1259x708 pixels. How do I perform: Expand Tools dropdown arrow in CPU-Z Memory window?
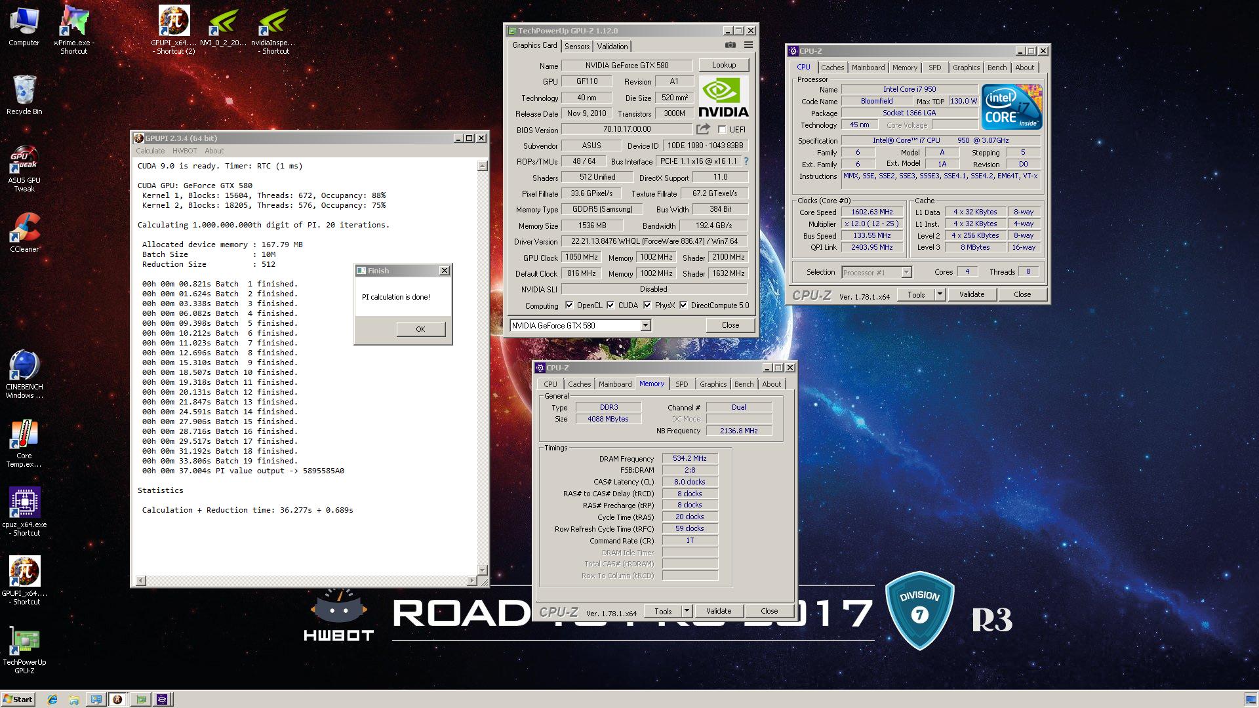tap(687, 611)
